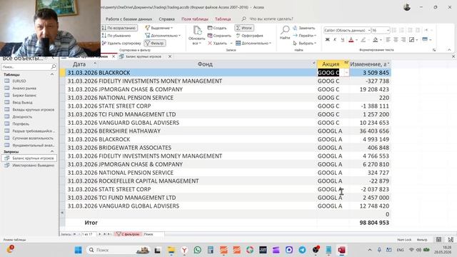
Task: Click Удалить сортировку to remove sorting
Action: coord(121,43)
